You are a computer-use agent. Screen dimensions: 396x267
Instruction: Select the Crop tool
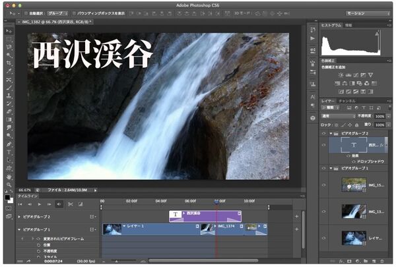tap(9, 63)
